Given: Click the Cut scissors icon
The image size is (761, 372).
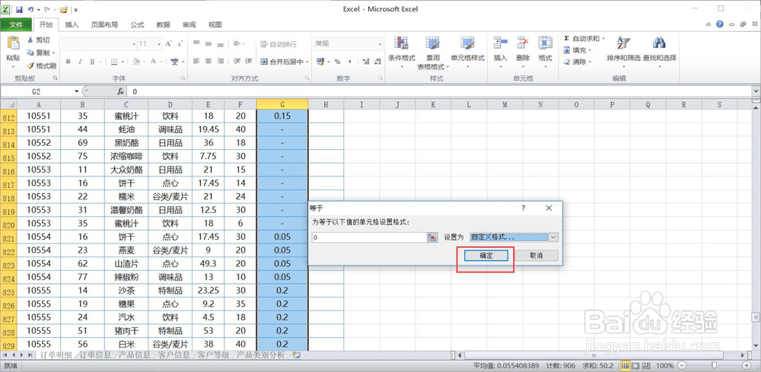Looking at the screenshot, I should pos(30,40).
